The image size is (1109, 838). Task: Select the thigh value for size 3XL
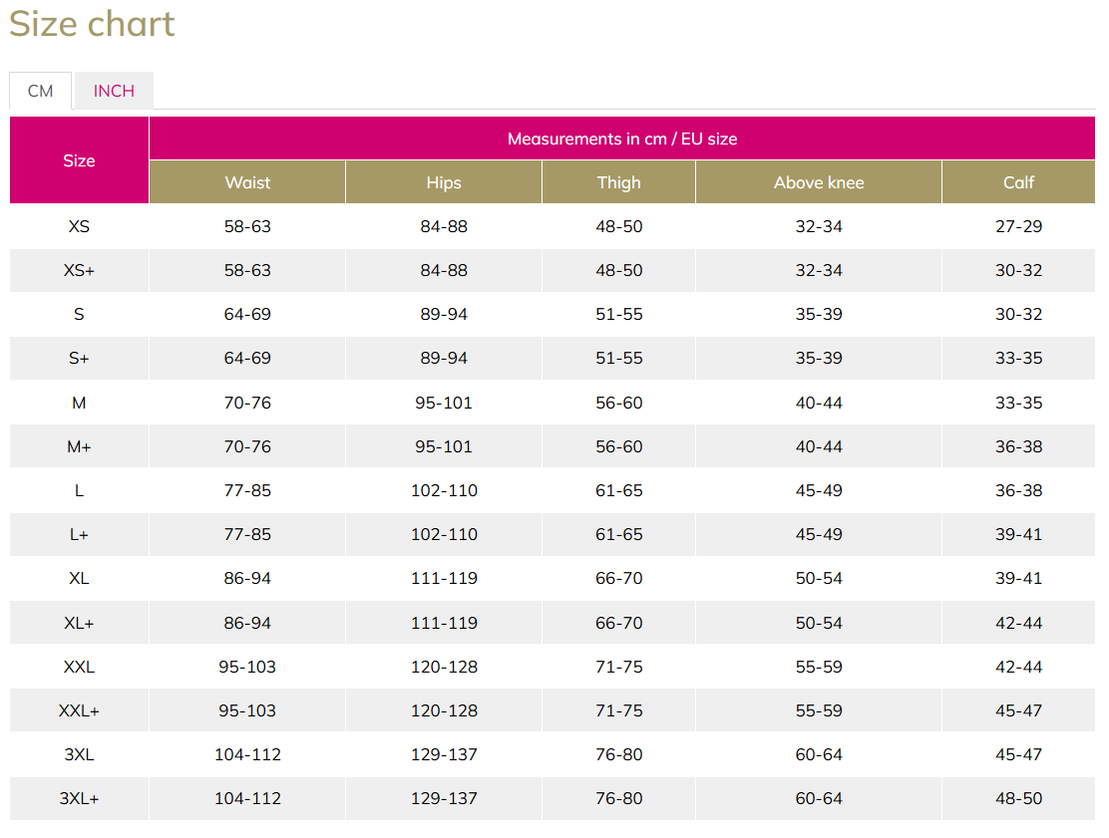pos(618,754)
